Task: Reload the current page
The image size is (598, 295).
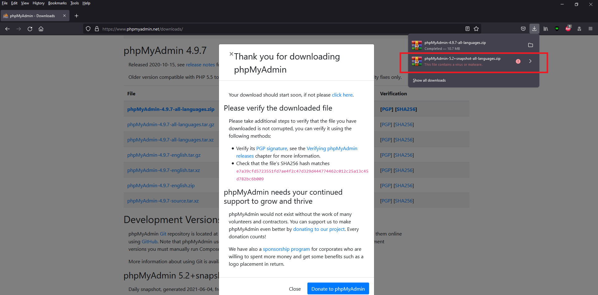Action: [x=30, y=29]
